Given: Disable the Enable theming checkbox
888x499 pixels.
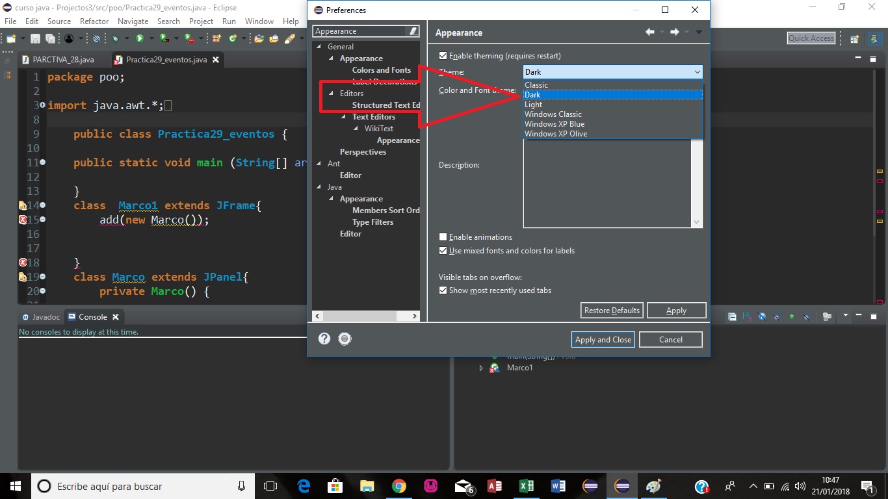Looking at the screenshot, I should click(x=443, y=55).
